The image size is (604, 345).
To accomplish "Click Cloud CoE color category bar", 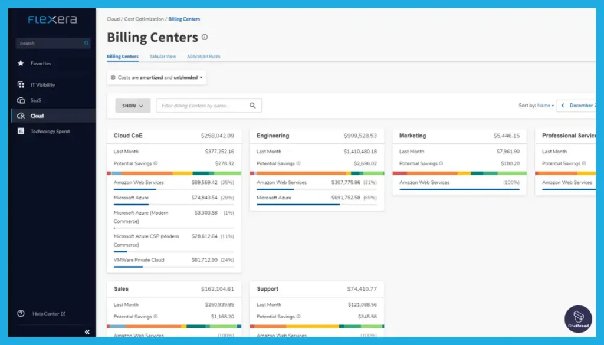I will coord(174,173).
